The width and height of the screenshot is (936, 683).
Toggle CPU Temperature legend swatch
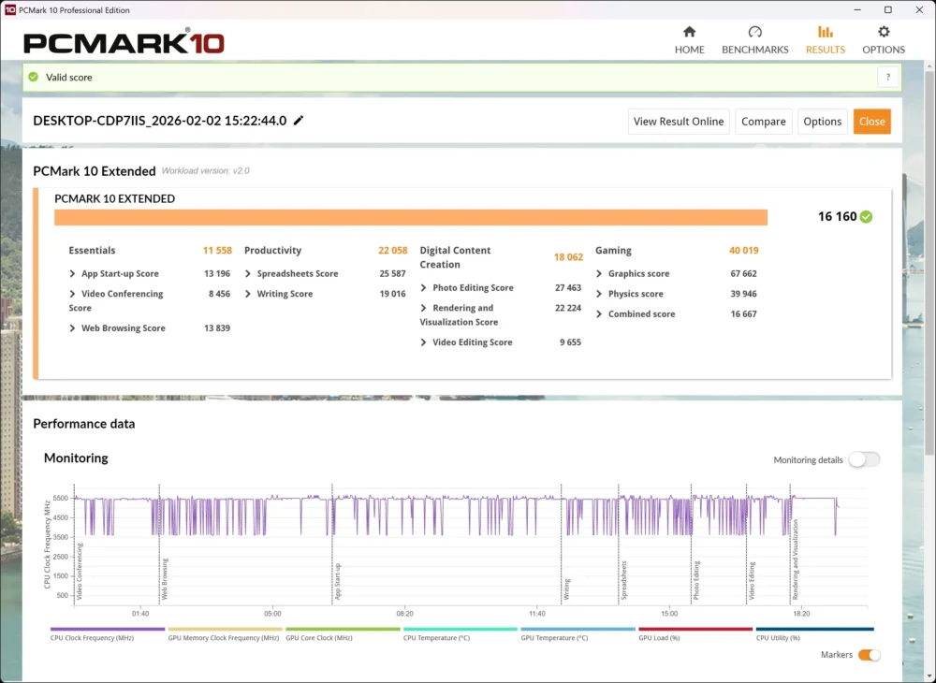coord(461,629)
